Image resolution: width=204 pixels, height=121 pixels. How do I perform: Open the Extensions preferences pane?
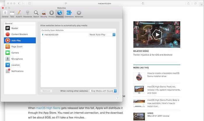coord(69,14)
